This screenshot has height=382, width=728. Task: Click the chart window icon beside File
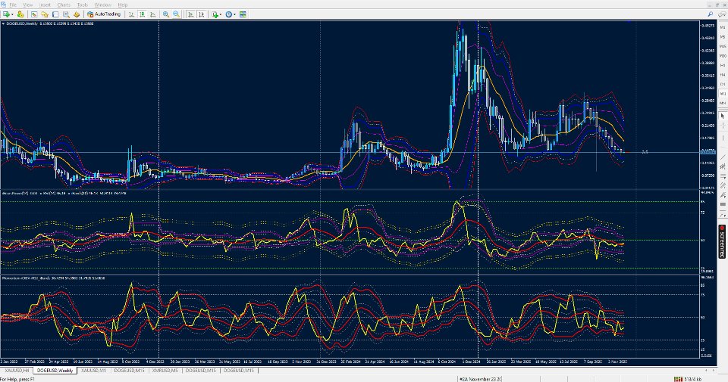pyautogui.click(x=4, y=5)
